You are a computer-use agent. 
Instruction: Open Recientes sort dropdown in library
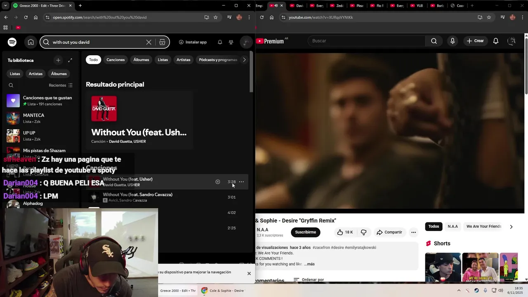61,85
